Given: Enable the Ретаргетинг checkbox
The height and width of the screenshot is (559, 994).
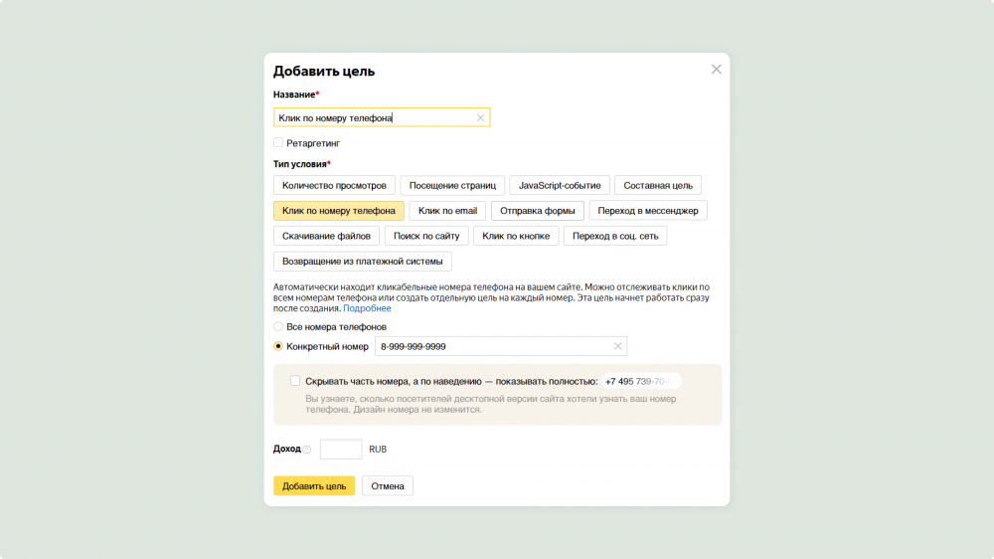Looking at the screenshot, I should coord(278,143).
